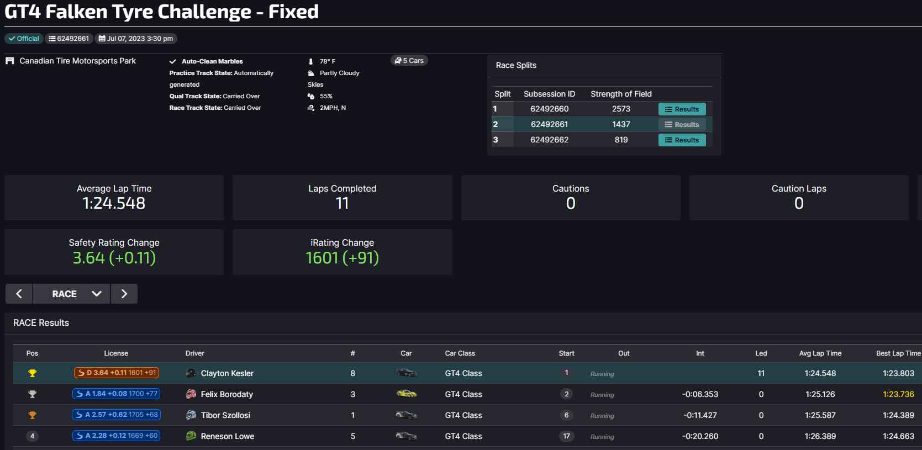This screenshot has height=450, width=922.
Task: Open driver Tibor Szollosi's name link
Action: pos(225,415)
